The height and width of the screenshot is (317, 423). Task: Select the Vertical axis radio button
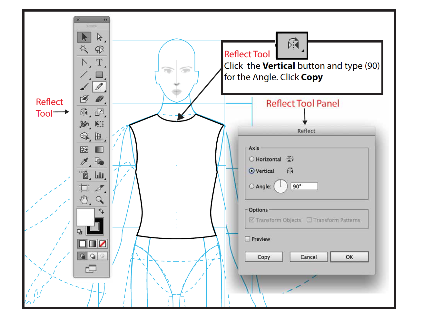pyautogui.click(x=252, y=171)
